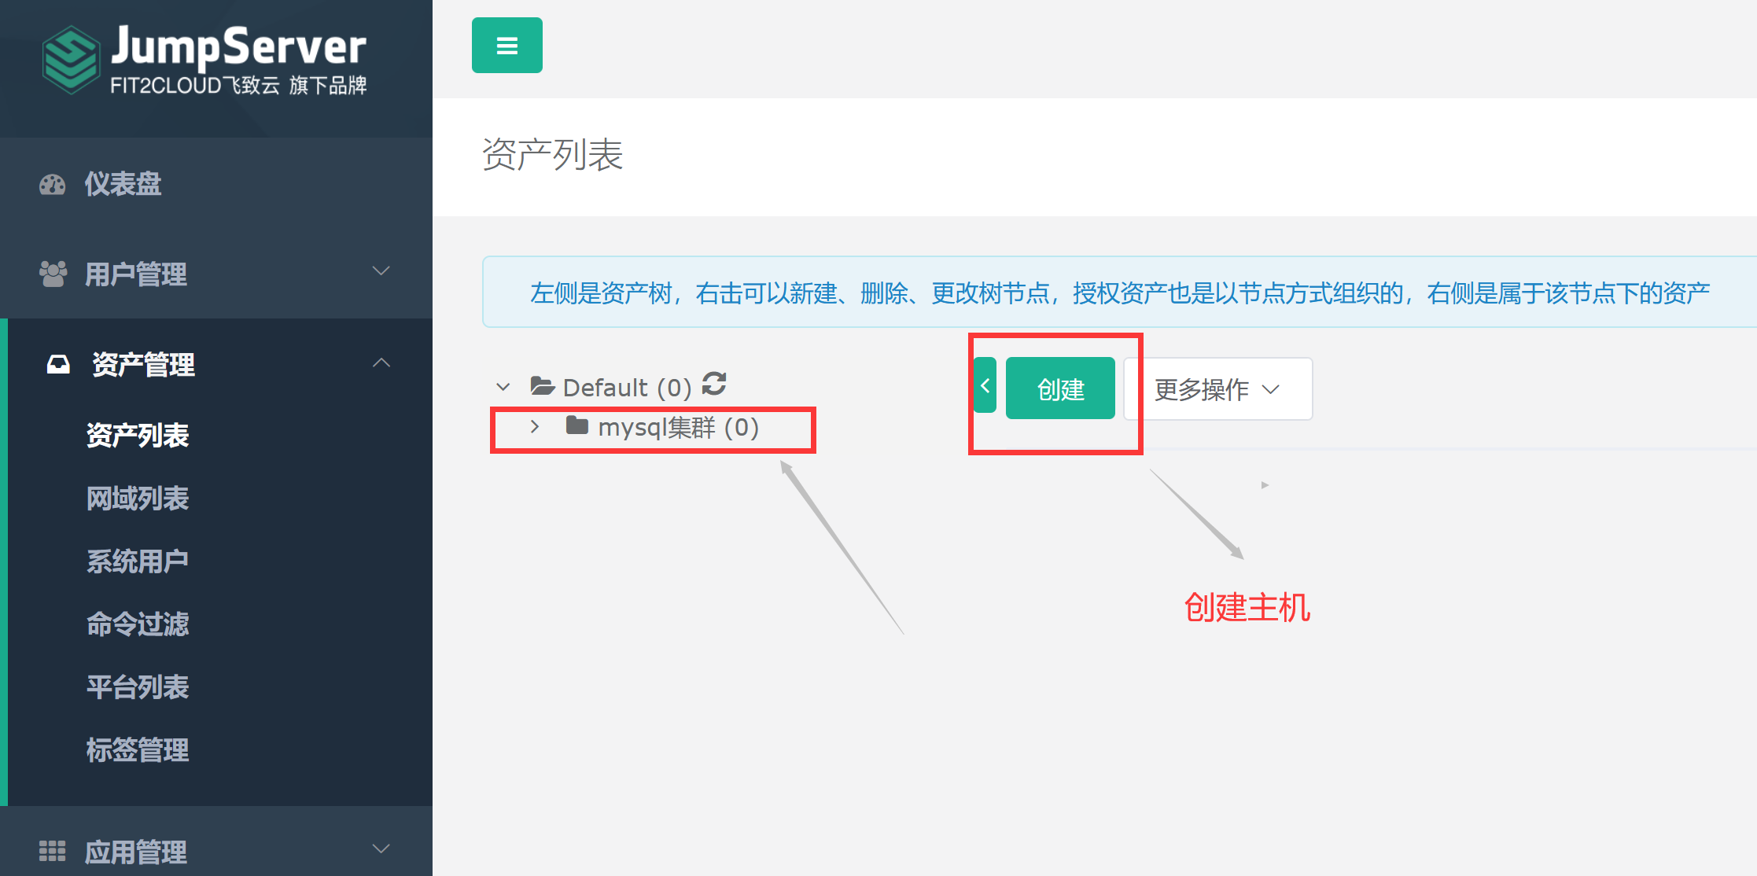Click the open folder icon of Default
The height and width of the screenshot is (876, 1757).
(543, 386)
